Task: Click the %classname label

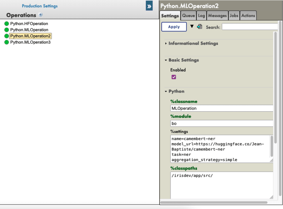Action: (184, 102)
